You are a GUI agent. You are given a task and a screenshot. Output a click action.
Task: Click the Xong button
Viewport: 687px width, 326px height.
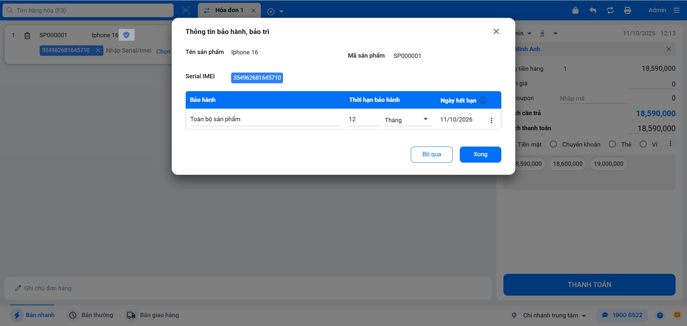pyautogui.click(x=480, y=154)
